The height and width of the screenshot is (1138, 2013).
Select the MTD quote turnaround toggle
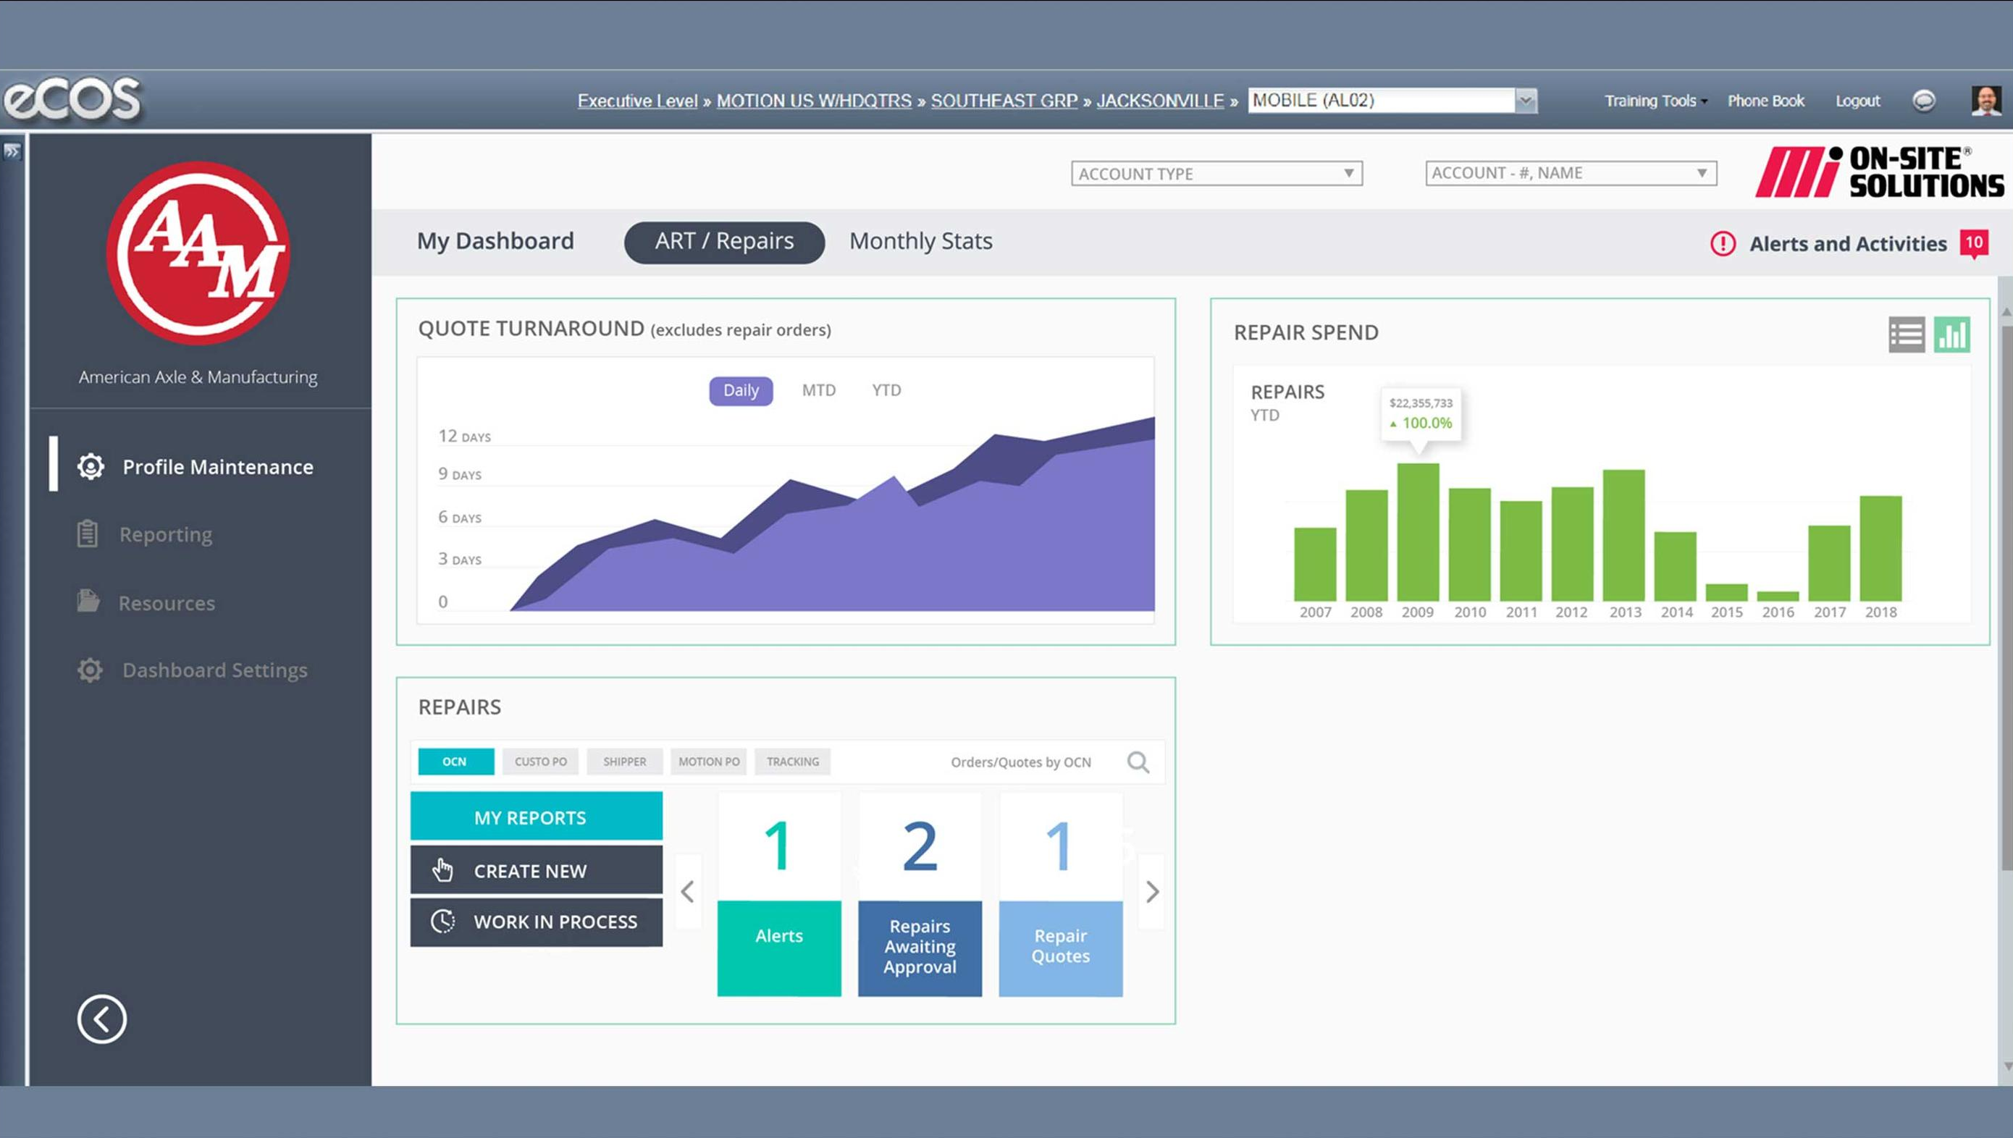pos(818,390)
